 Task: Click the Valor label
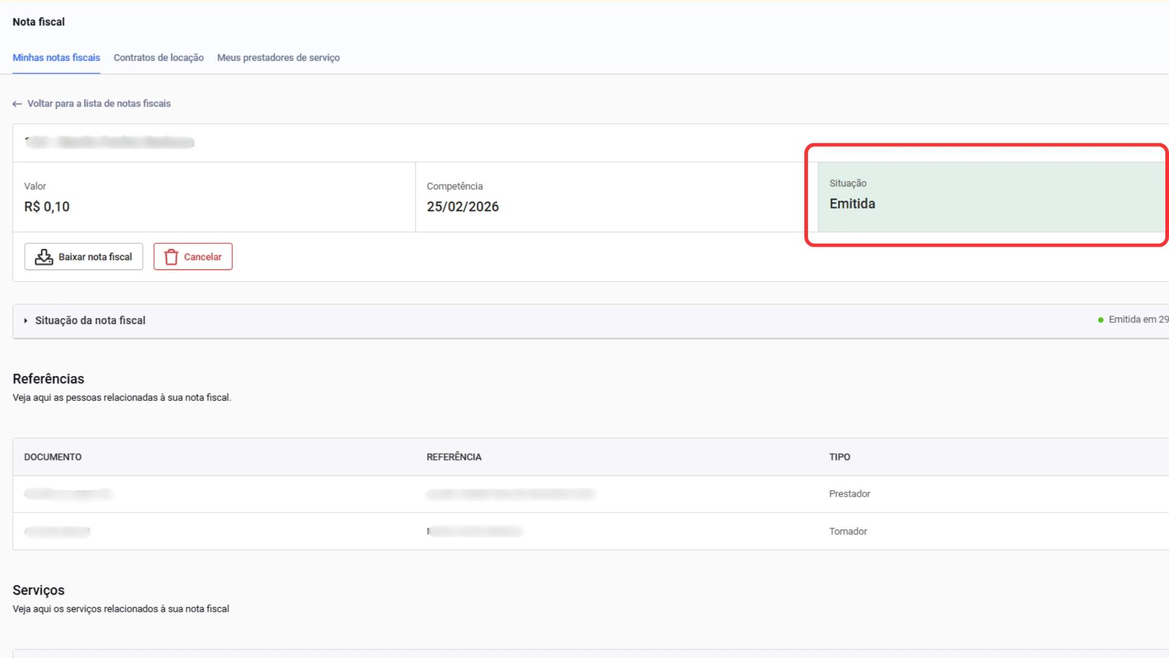(x=35, y=186)
